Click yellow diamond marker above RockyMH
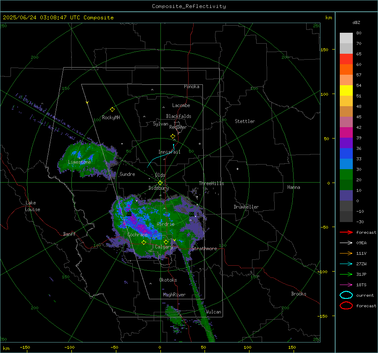 coord(112,110)
